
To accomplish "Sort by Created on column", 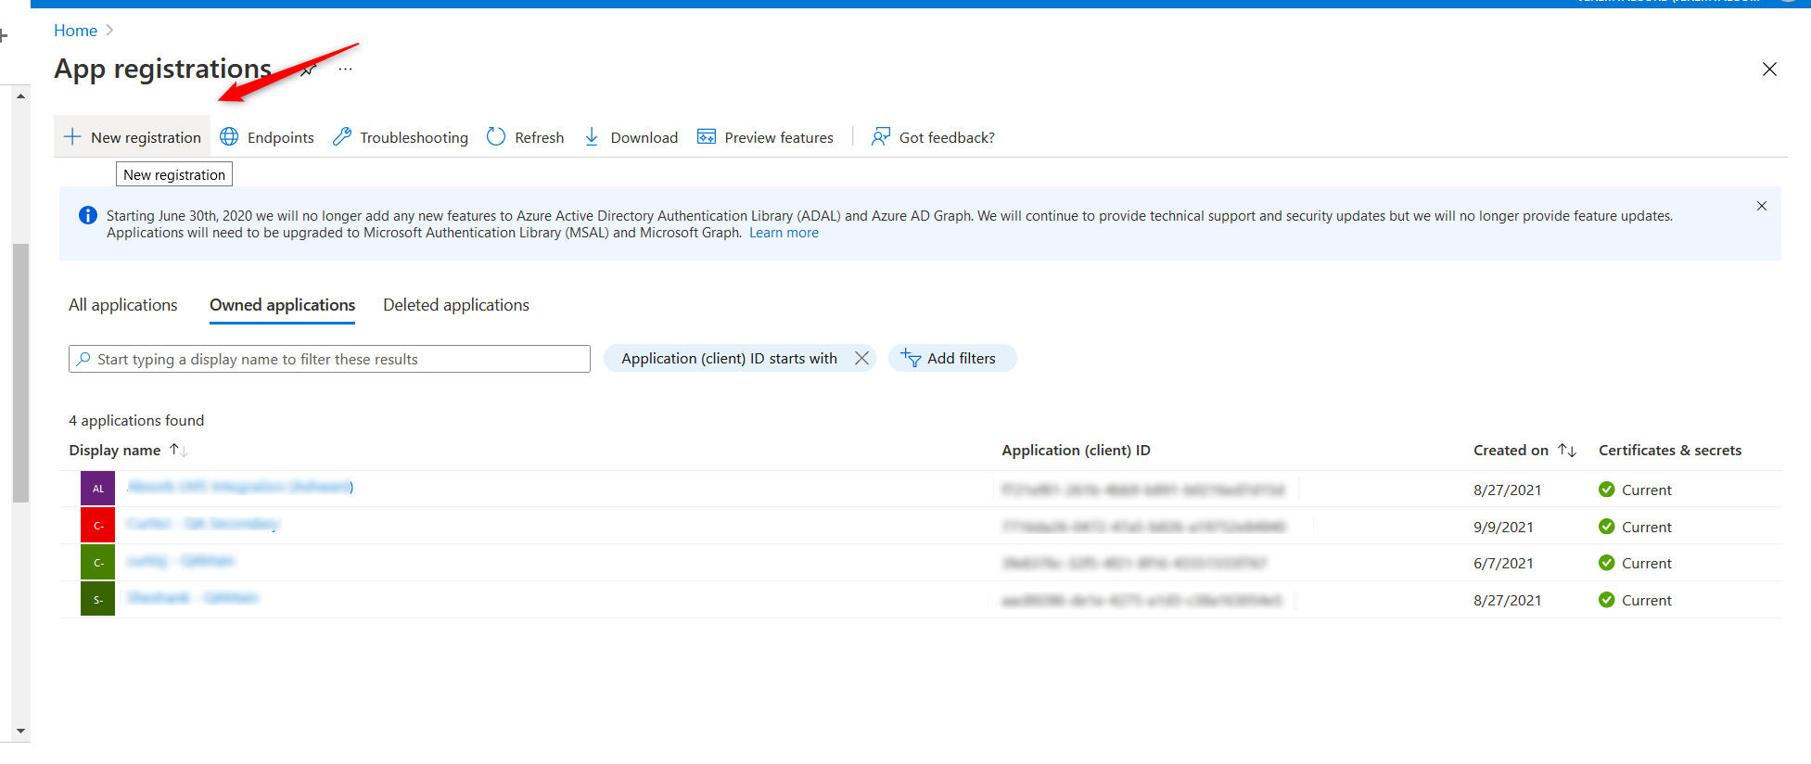I will [x=1524, y=450].
